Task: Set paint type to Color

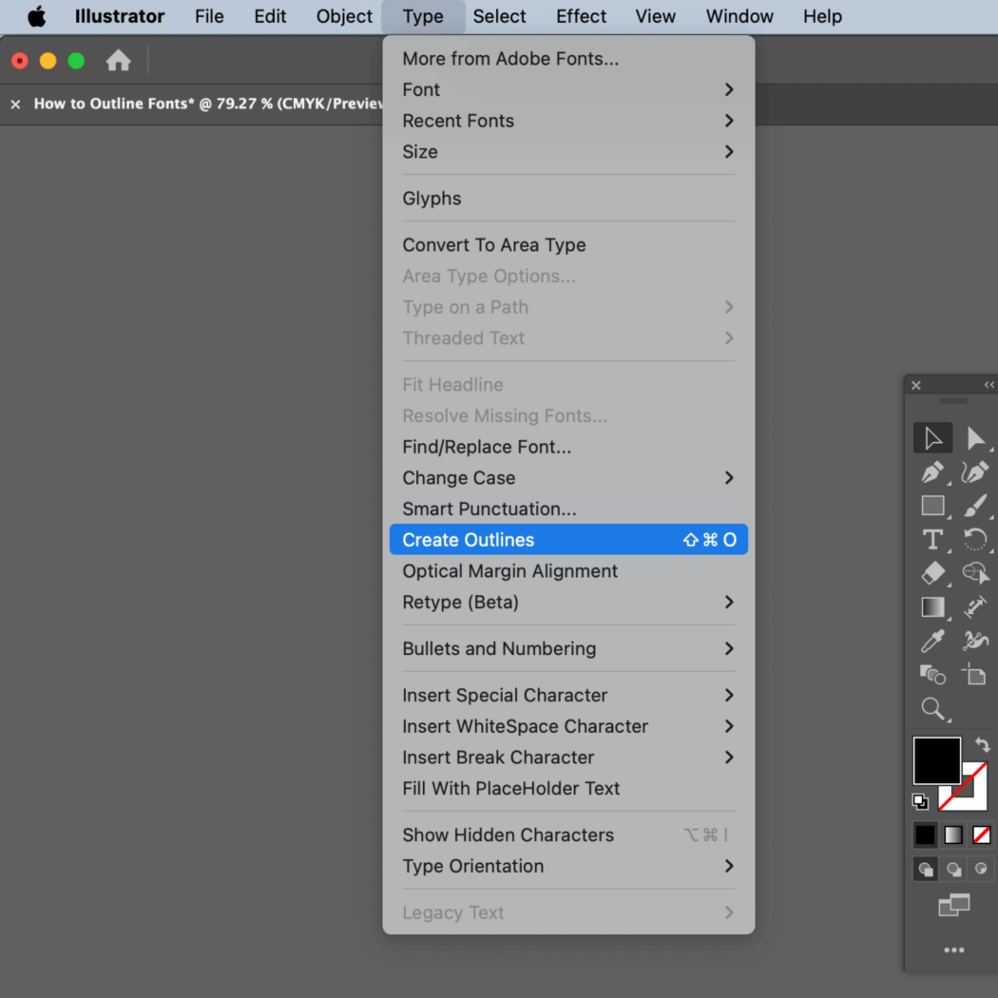Action: [926, 835]
